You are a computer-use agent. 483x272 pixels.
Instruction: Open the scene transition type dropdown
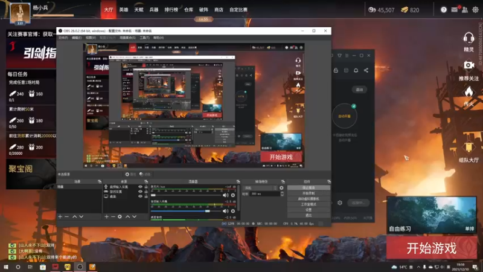(x=260, y=188)
